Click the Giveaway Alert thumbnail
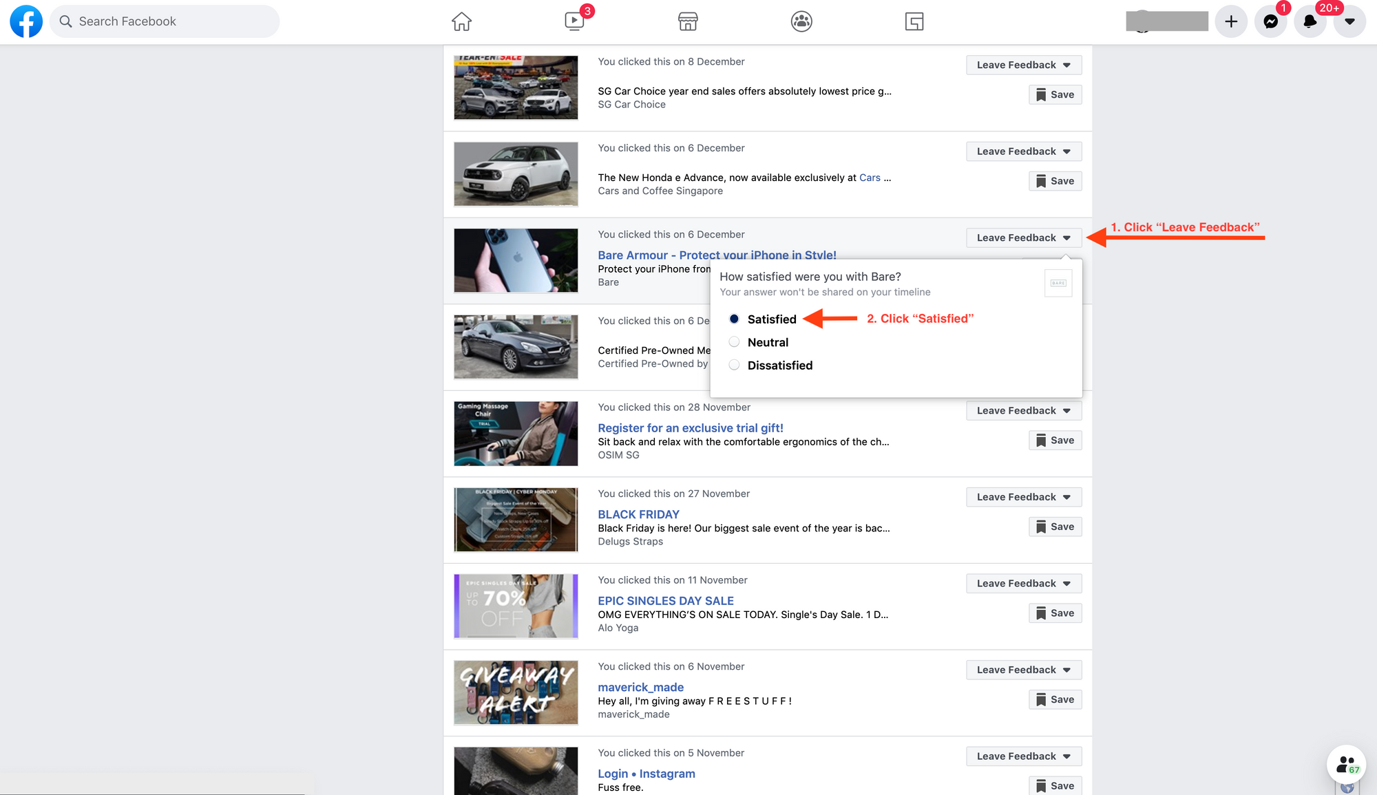 coord(516,692)
